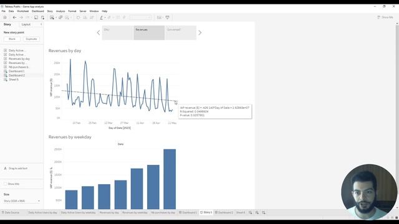Screen dimensions: 399x224
Task: Open the new worksheet toolbar dropdown arrow
Action: click(x=55, y=17)
